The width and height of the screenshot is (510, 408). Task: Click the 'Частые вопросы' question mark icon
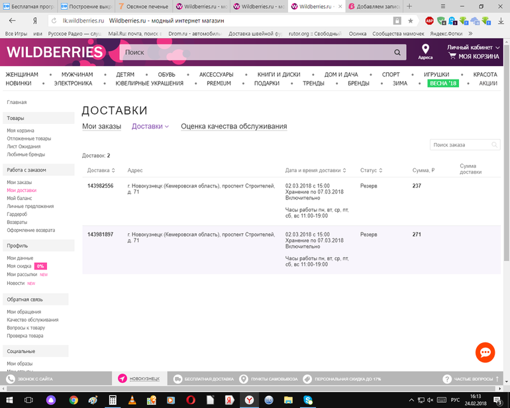pyautogui.click(x=447, y=379)
